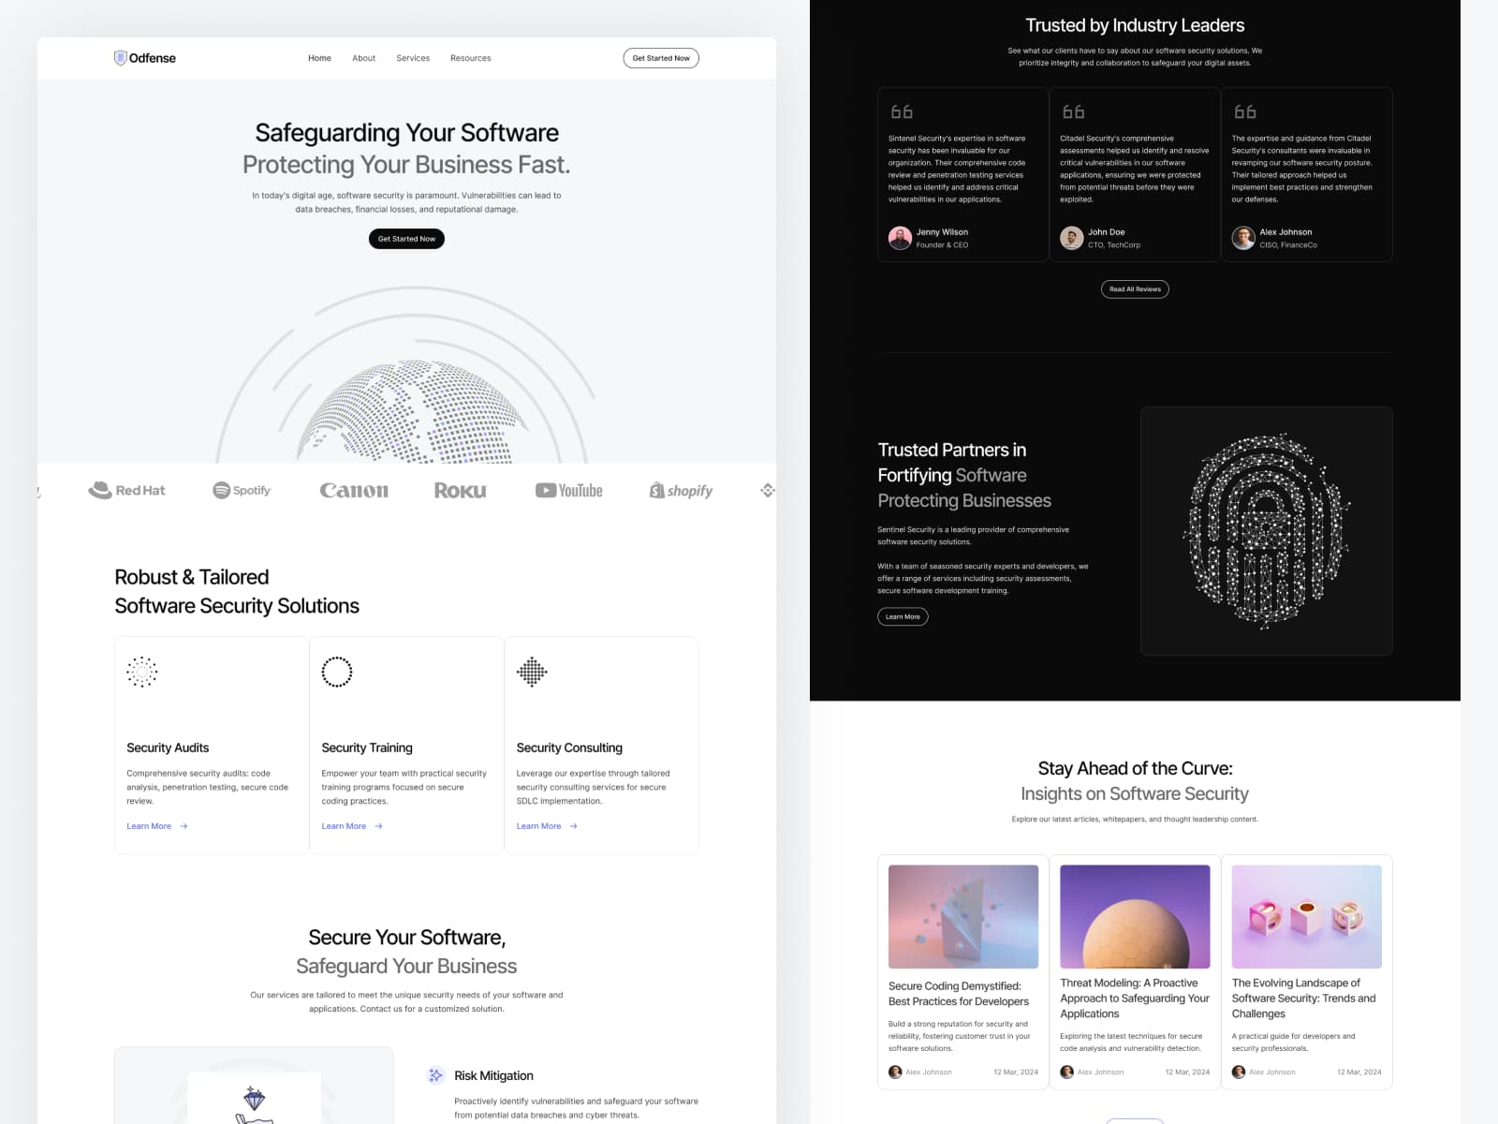1498x1124 pixels.
Task: Click the Security Consulting diamond icon
Action: point(532,672)
